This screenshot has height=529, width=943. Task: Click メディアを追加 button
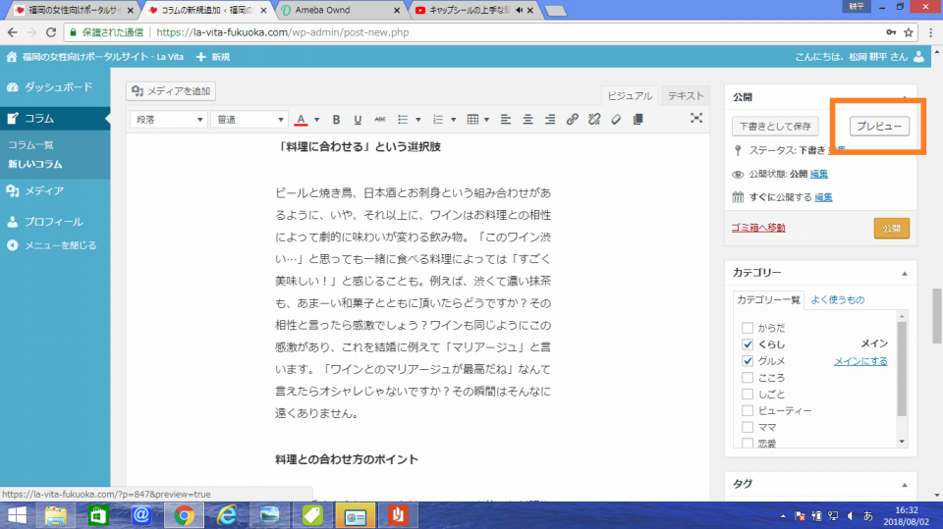click(171, 90)
